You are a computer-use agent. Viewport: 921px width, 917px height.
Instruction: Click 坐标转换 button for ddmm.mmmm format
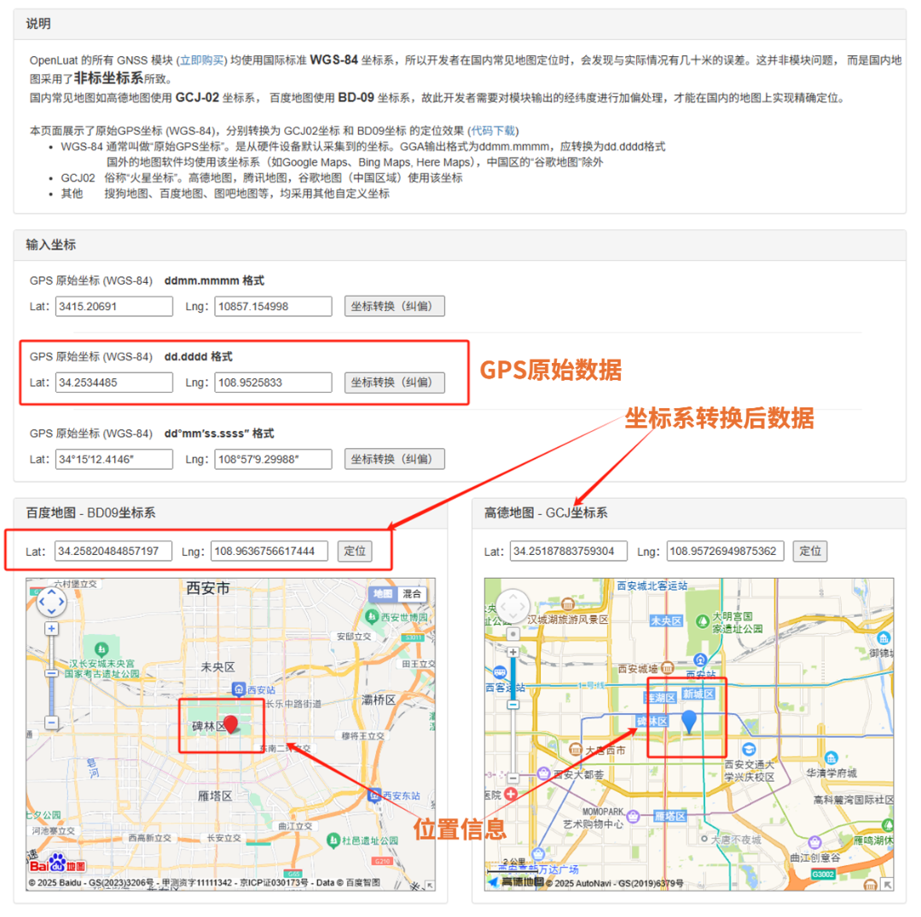[394, 306]
